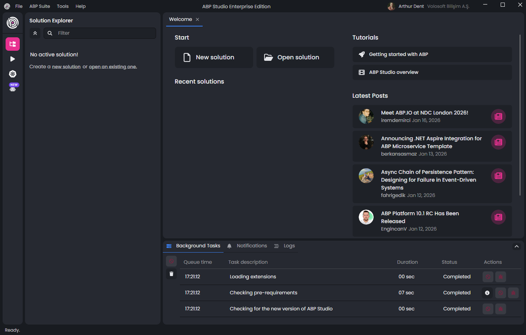Click the document icon on New solution
526x335 pixels.
pos(187,57)
